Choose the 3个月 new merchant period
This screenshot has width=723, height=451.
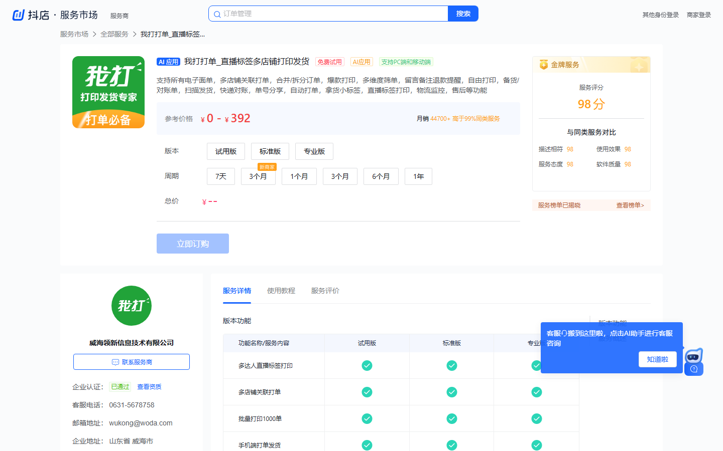258,176
